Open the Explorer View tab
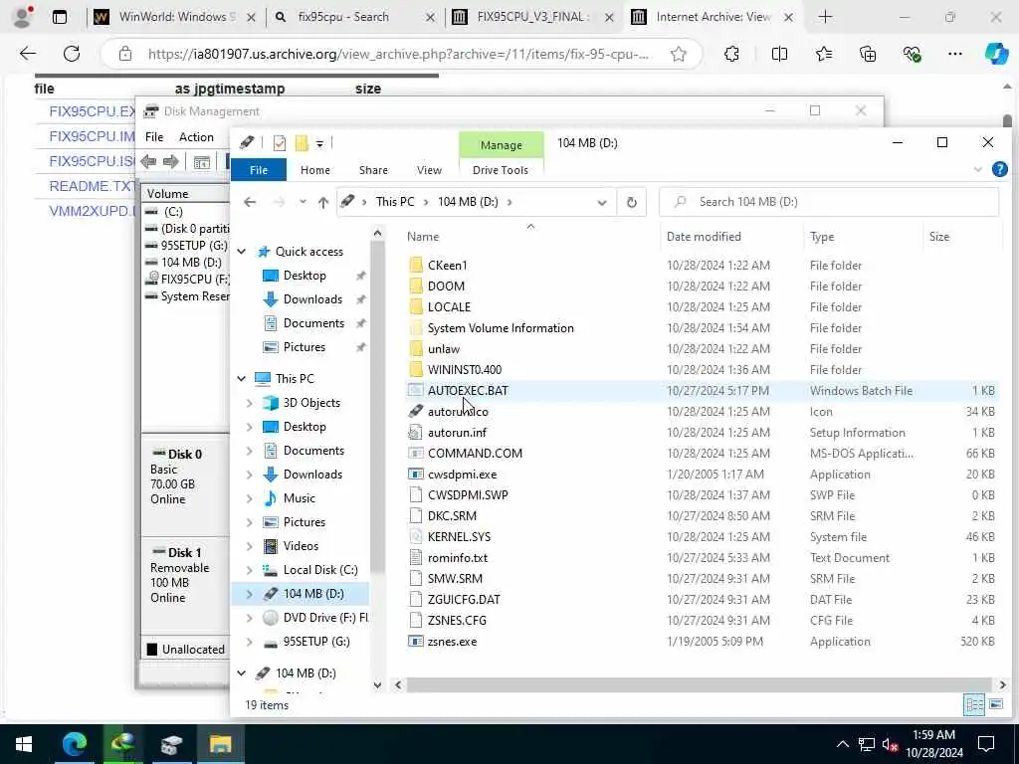 coord(429,170)
